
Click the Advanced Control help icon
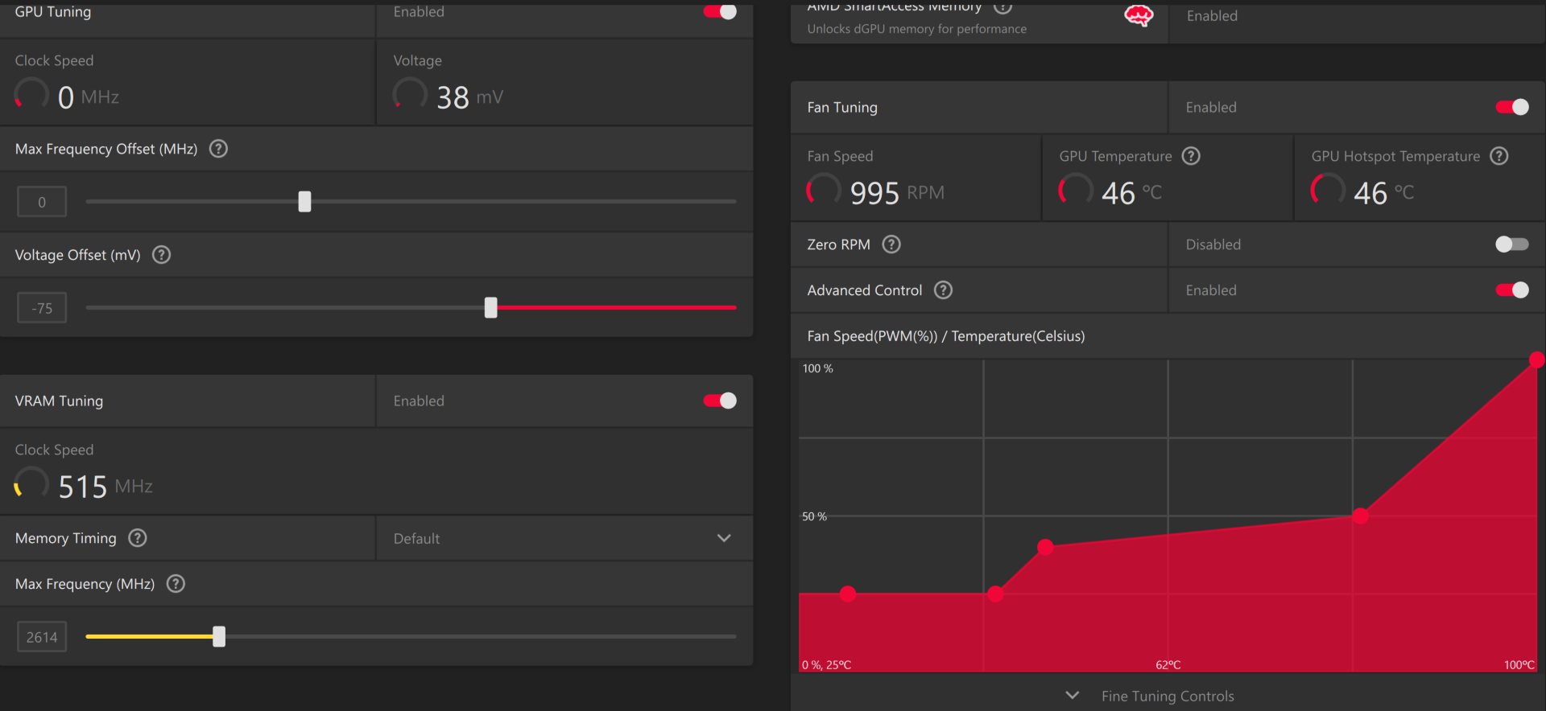click(943, 290)
